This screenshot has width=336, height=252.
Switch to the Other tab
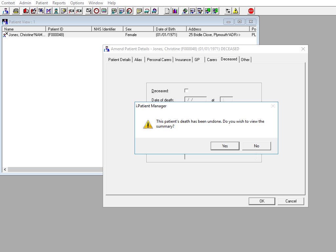click(245, 60)
